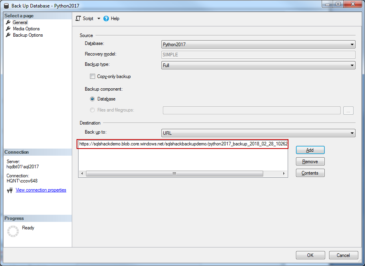Click the database icon in title bar
The width and height of the screenshot is (365, 266).
(6, 5)
